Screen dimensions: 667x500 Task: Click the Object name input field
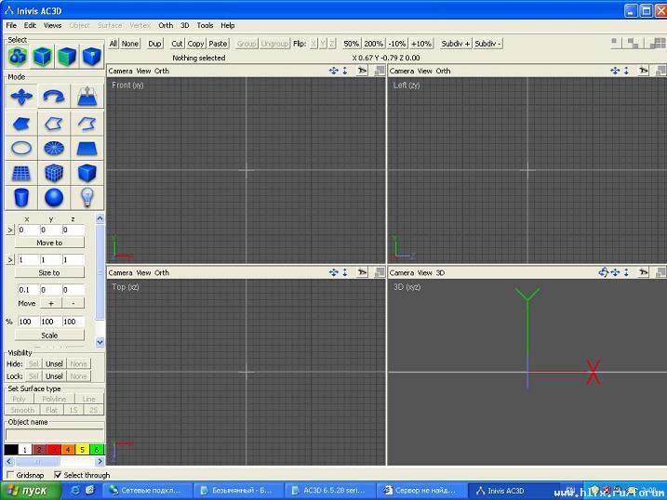point(54,434)
